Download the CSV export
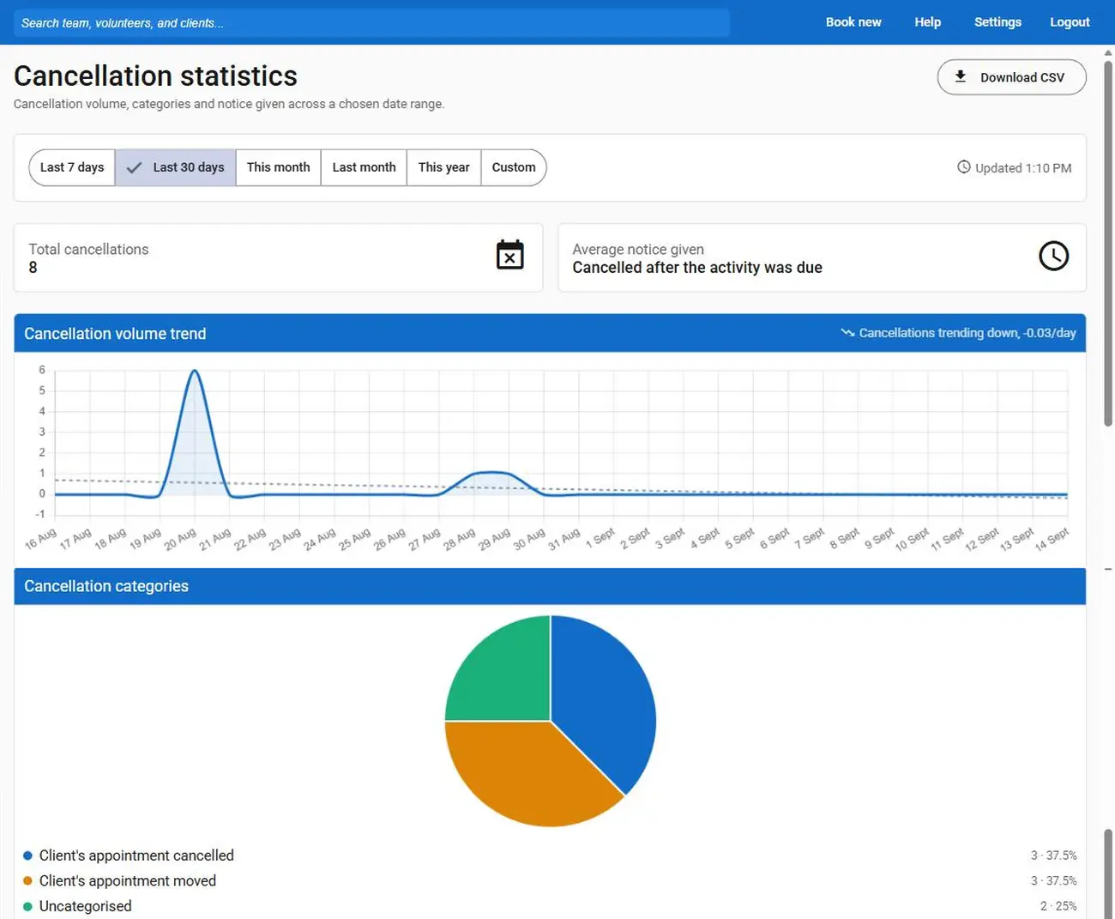Viewport: 1115px width, 919px height. tap(1012, 77)
